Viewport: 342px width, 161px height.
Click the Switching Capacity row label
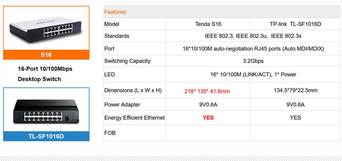[x=127, y=61]
